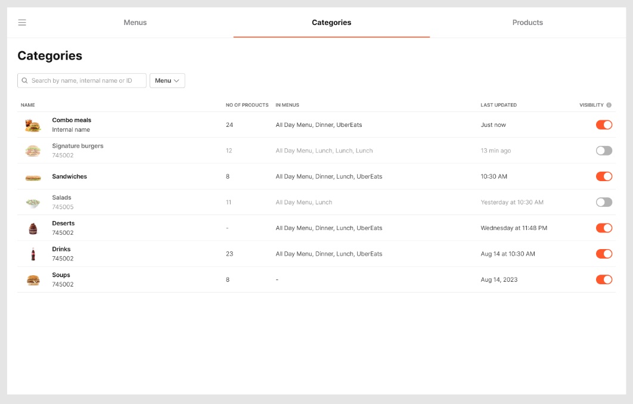Click the IN MENUS column header

287,105
